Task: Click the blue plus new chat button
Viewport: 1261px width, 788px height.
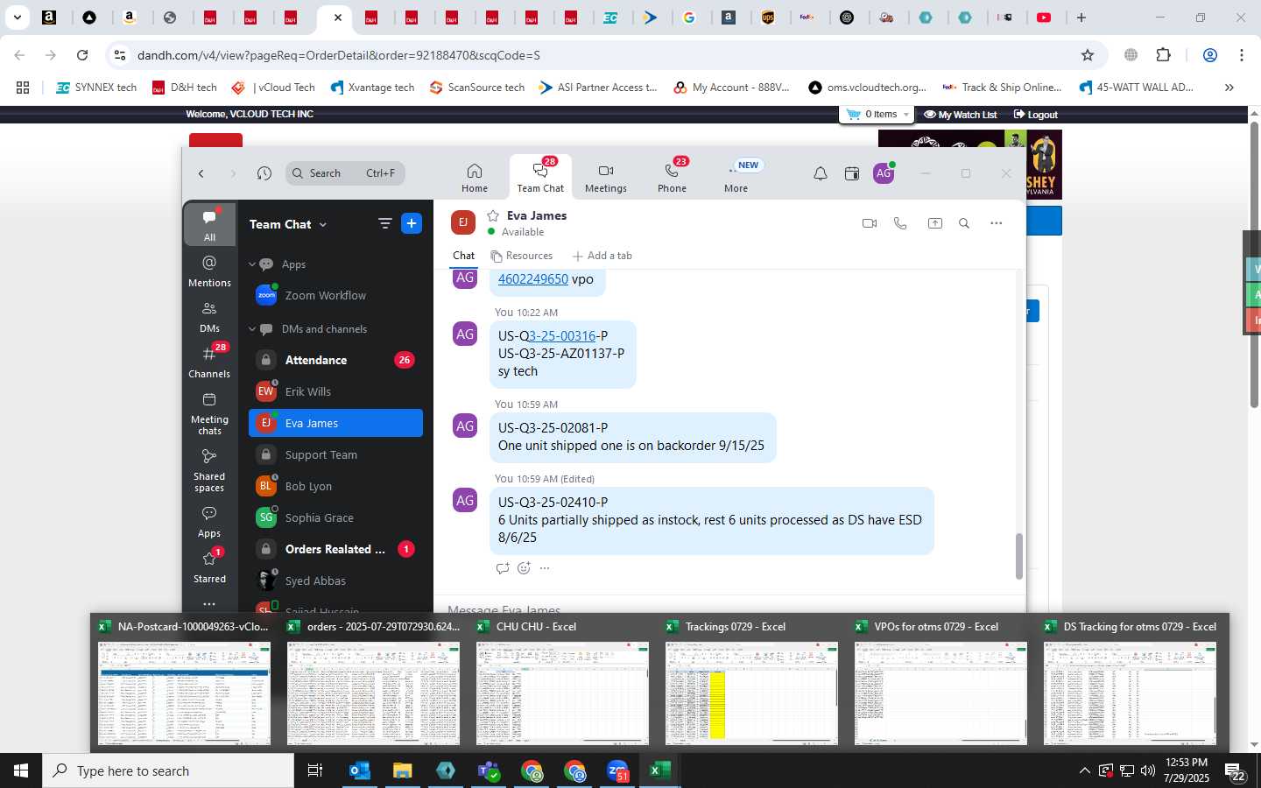Action: pyautogui.click(x=412, y=223)
